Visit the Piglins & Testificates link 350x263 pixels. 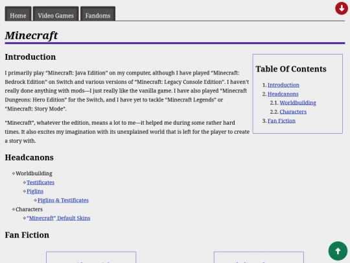[63, 201]
